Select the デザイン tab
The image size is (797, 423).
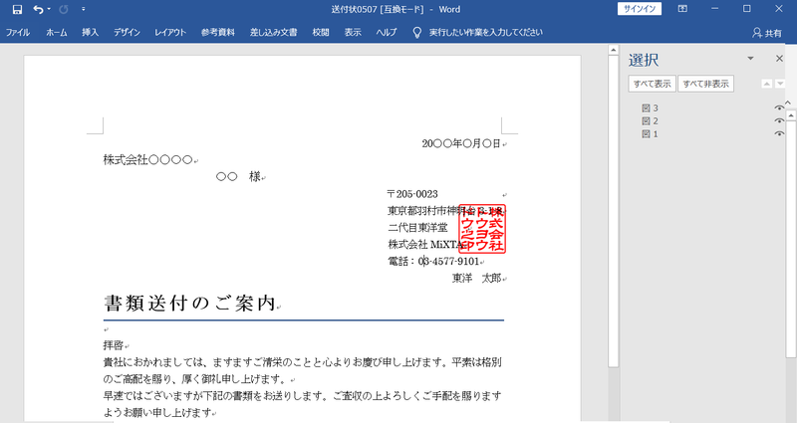[127, 33]
